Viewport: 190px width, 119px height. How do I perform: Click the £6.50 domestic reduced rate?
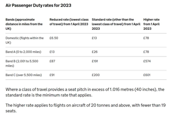point(54,38)
